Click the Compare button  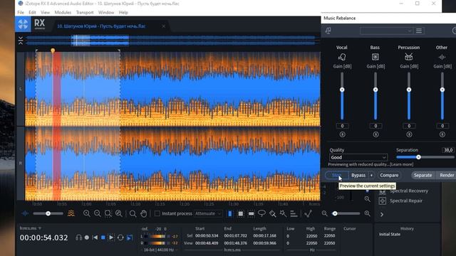(389, 176)
